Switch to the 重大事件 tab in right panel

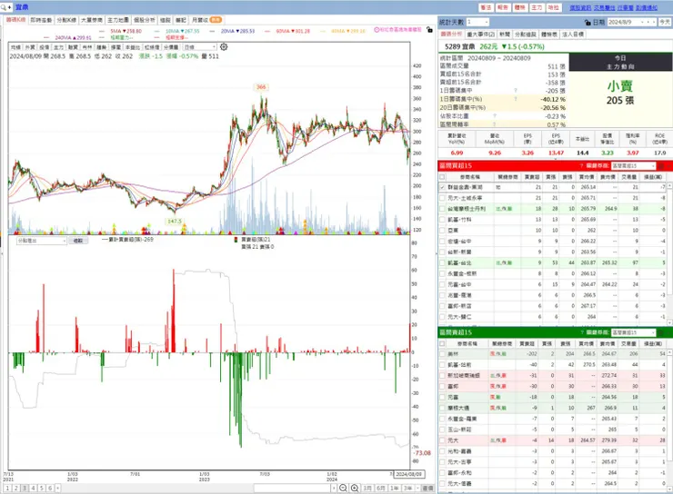(481, 35)
